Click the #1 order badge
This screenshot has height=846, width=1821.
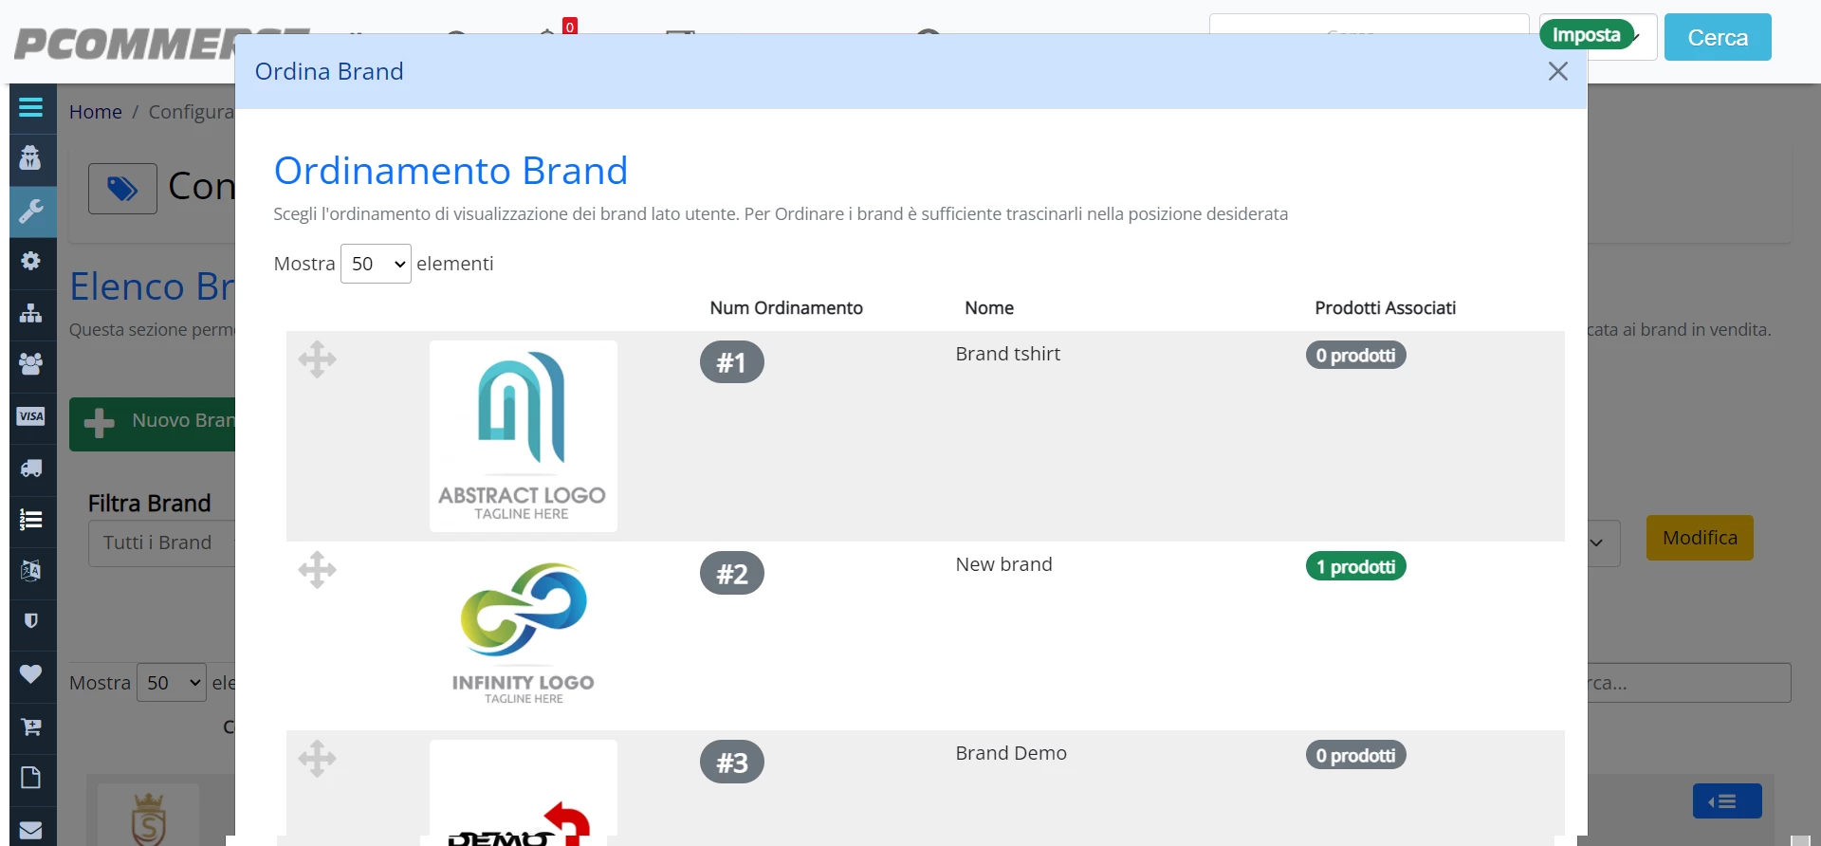(732, 362)
